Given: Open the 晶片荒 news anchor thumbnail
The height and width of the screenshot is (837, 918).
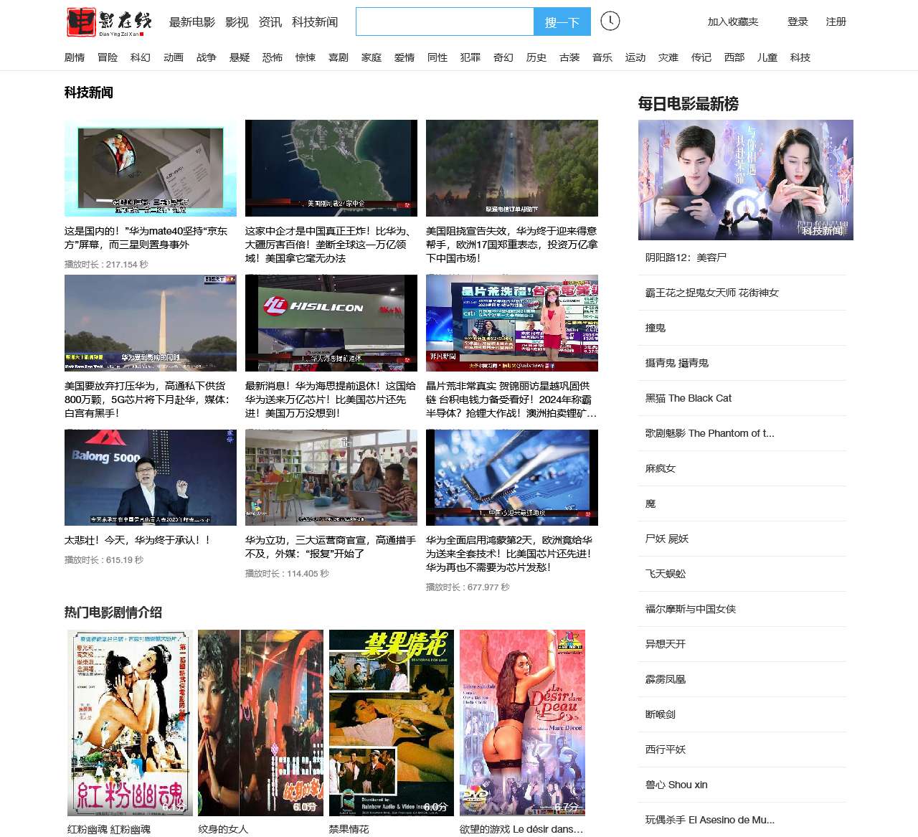Looking at the screenshot, I should (512, 323).
